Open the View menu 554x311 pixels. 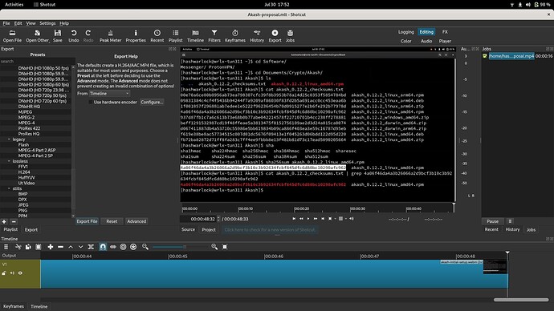[31, 23]
